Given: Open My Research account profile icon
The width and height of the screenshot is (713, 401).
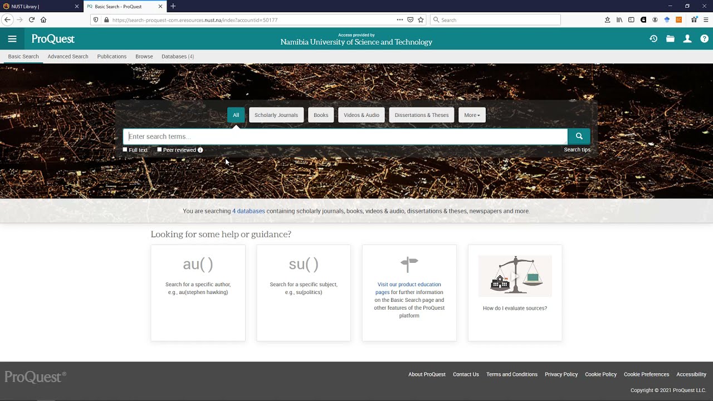Looking at the screenshot, I should (x=687, y=39).
